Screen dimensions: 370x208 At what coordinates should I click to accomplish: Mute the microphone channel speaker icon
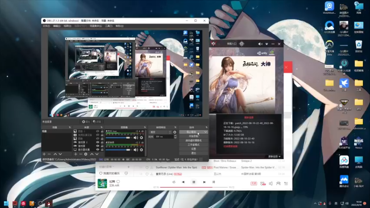coord(136,137)
